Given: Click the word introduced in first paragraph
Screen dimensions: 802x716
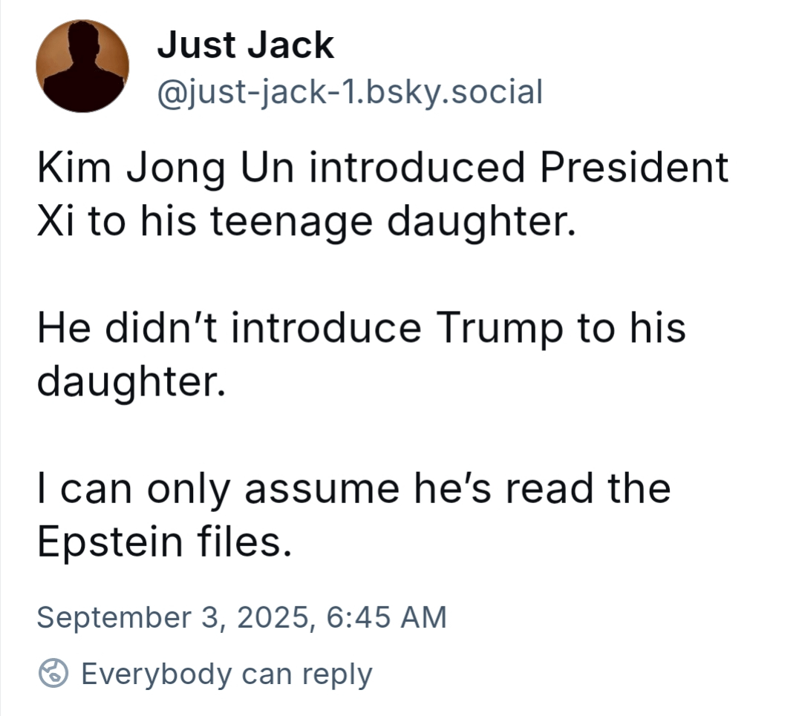Looking at the screenshot, I should coord(417,167).
